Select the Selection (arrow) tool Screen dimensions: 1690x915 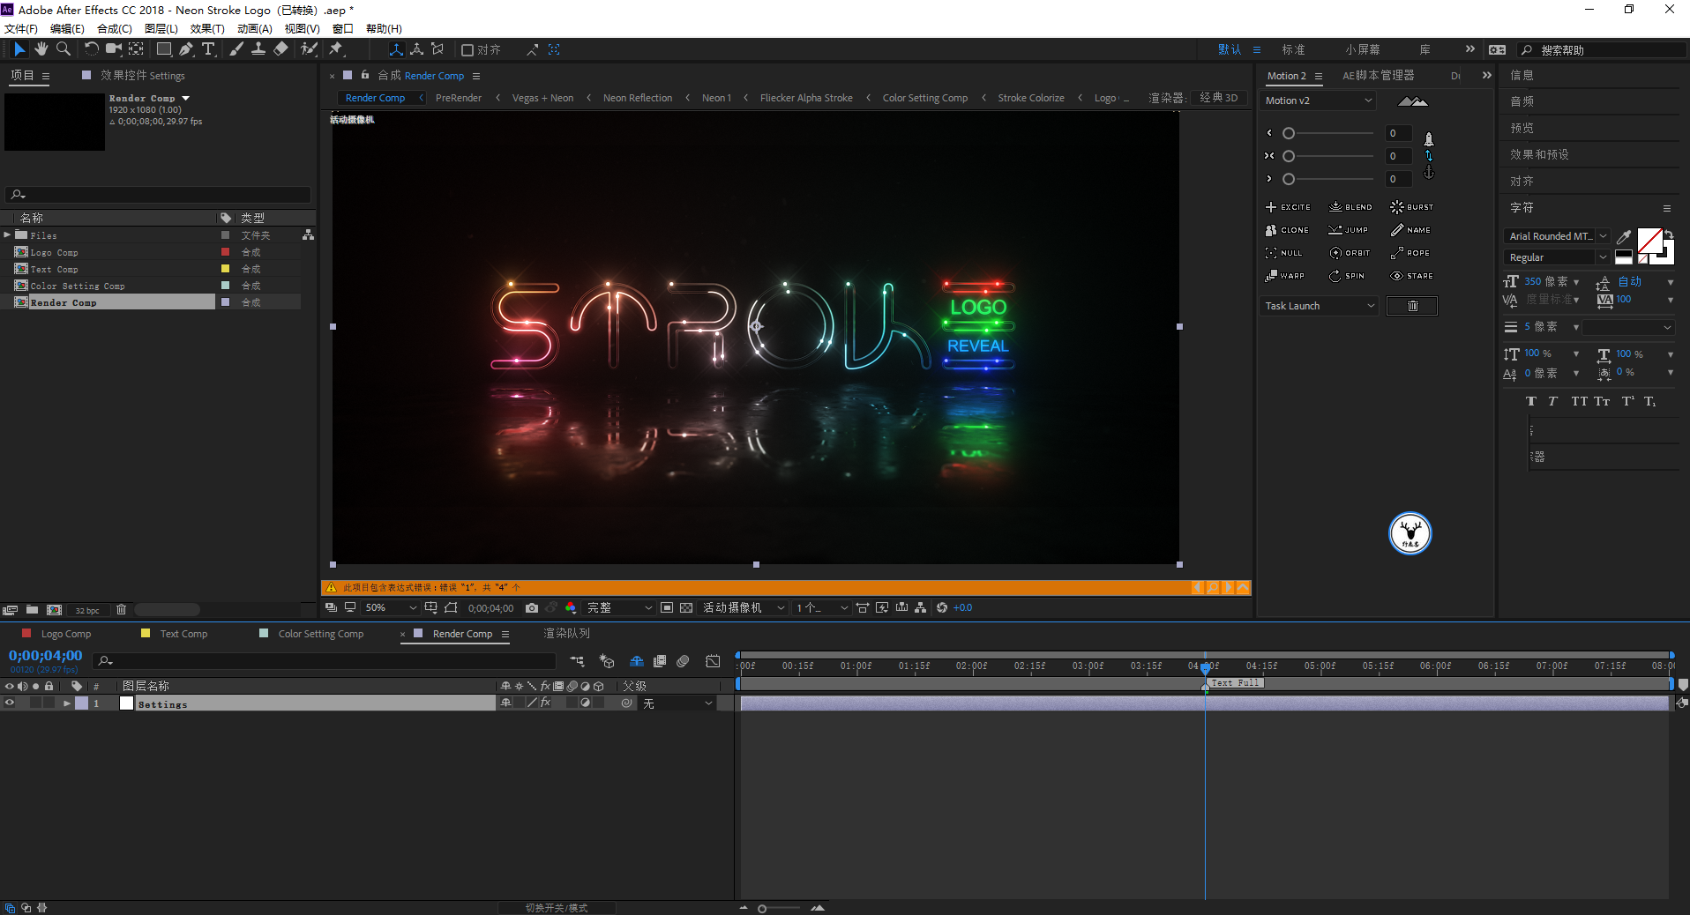pos(19,49)
